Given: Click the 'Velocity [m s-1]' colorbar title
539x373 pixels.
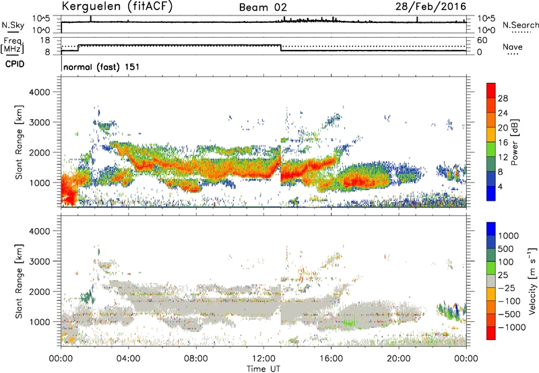Looking at the screenshot, I should (x=532, y=281).
